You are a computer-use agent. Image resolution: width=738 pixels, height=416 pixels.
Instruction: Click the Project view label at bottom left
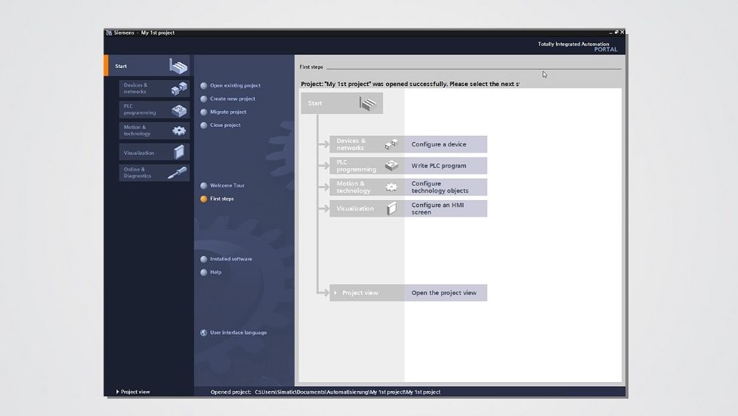[135, 392]
